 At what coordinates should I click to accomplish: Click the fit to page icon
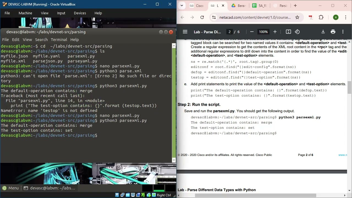(x=288, y=32)
